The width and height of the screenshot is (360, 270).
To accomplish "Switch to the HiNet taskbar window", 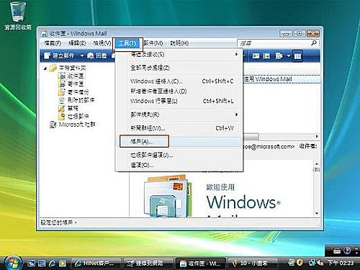I will (96, 264).
